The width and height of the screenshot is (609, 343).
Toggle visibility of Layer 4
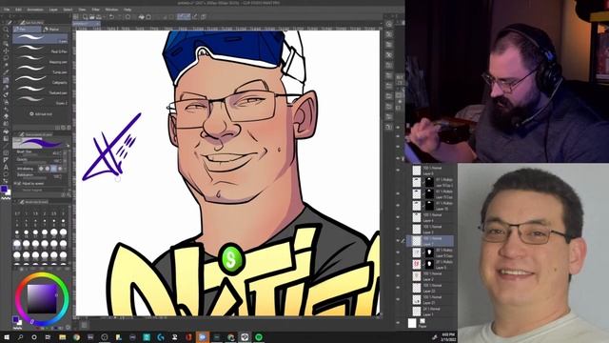pyautogui.click(x=398, y=217)
